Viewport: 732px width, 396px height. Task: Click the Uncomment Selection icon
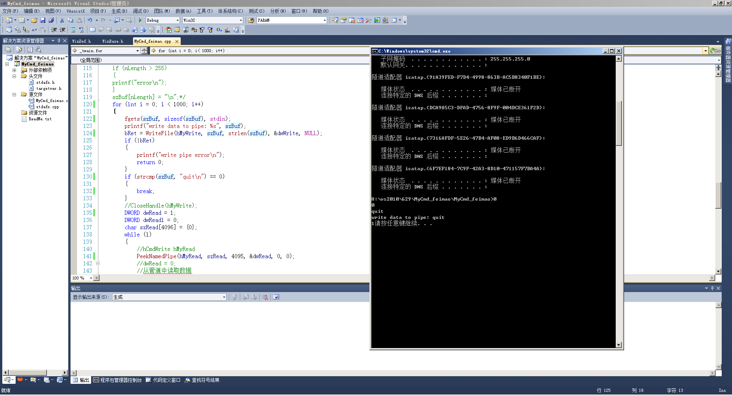pos(81,30)
